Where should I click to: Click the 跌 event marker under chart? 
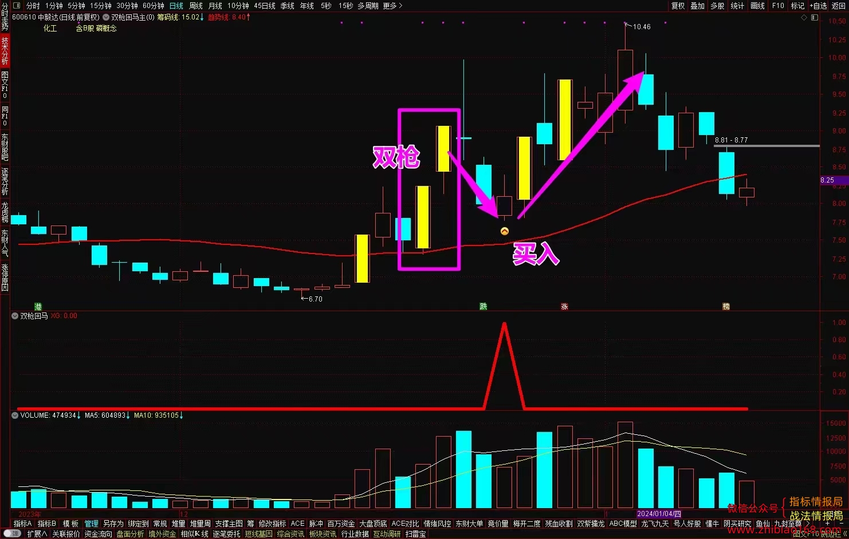[x=484, y=307]
